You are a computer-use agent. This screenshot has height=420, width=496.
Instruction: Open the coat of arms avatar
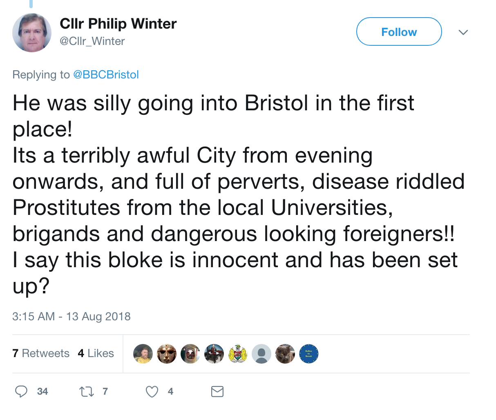coord(238,353)
